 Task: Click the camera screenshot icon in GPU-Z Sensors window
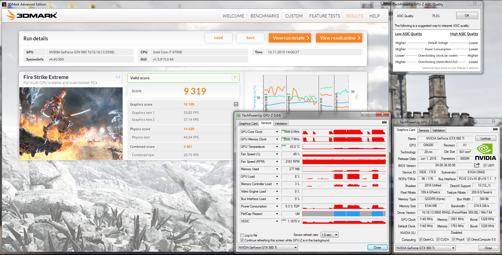384,122
